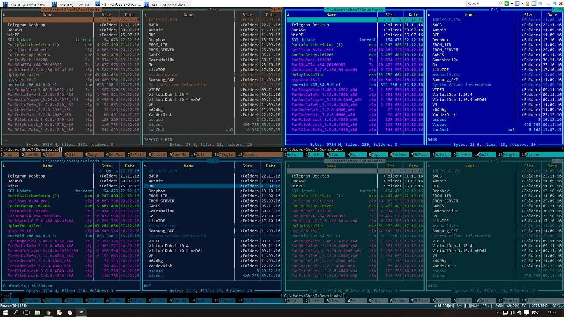Click 3/4 console counter in status bar
Screen dimensions: 564x317
(x=459, y=306)
